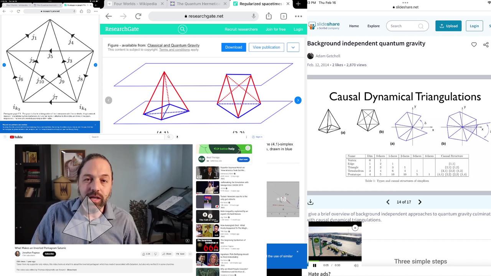Open the Home menu on SlideShare
The width and height of the screenshot is (491, 276).
(x=354, y=26)
